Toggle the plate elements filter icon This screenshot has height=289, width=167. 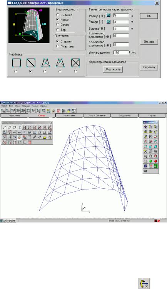(x=9, y=127)
